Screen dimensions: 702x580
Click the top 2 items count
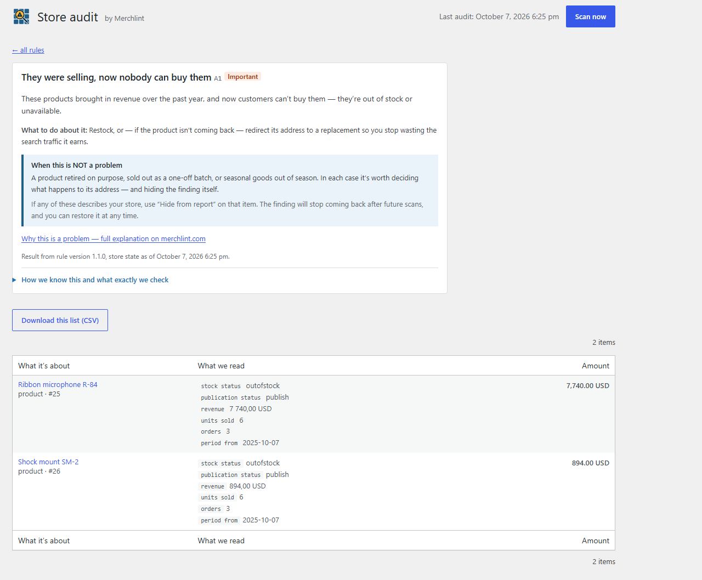tap(604, 342)
